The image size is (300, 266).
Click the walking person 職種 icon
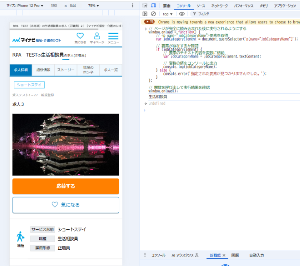tap(20, 237)
